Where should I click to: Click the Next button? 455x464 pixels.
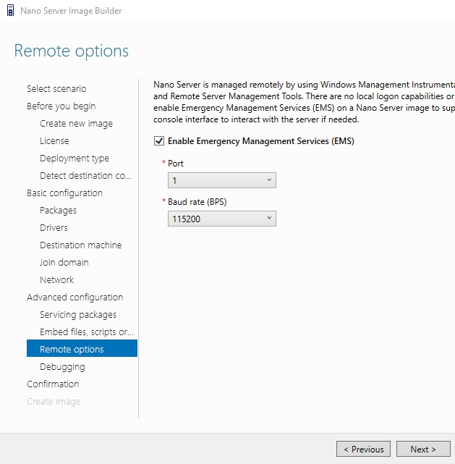pos(423,449)
